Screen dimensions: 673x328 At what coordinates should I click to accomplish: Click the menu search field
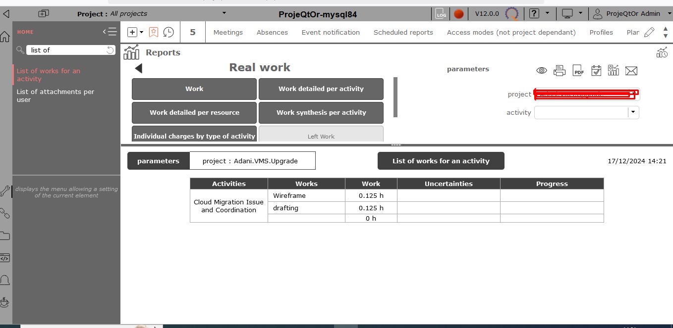click(67, 50)
